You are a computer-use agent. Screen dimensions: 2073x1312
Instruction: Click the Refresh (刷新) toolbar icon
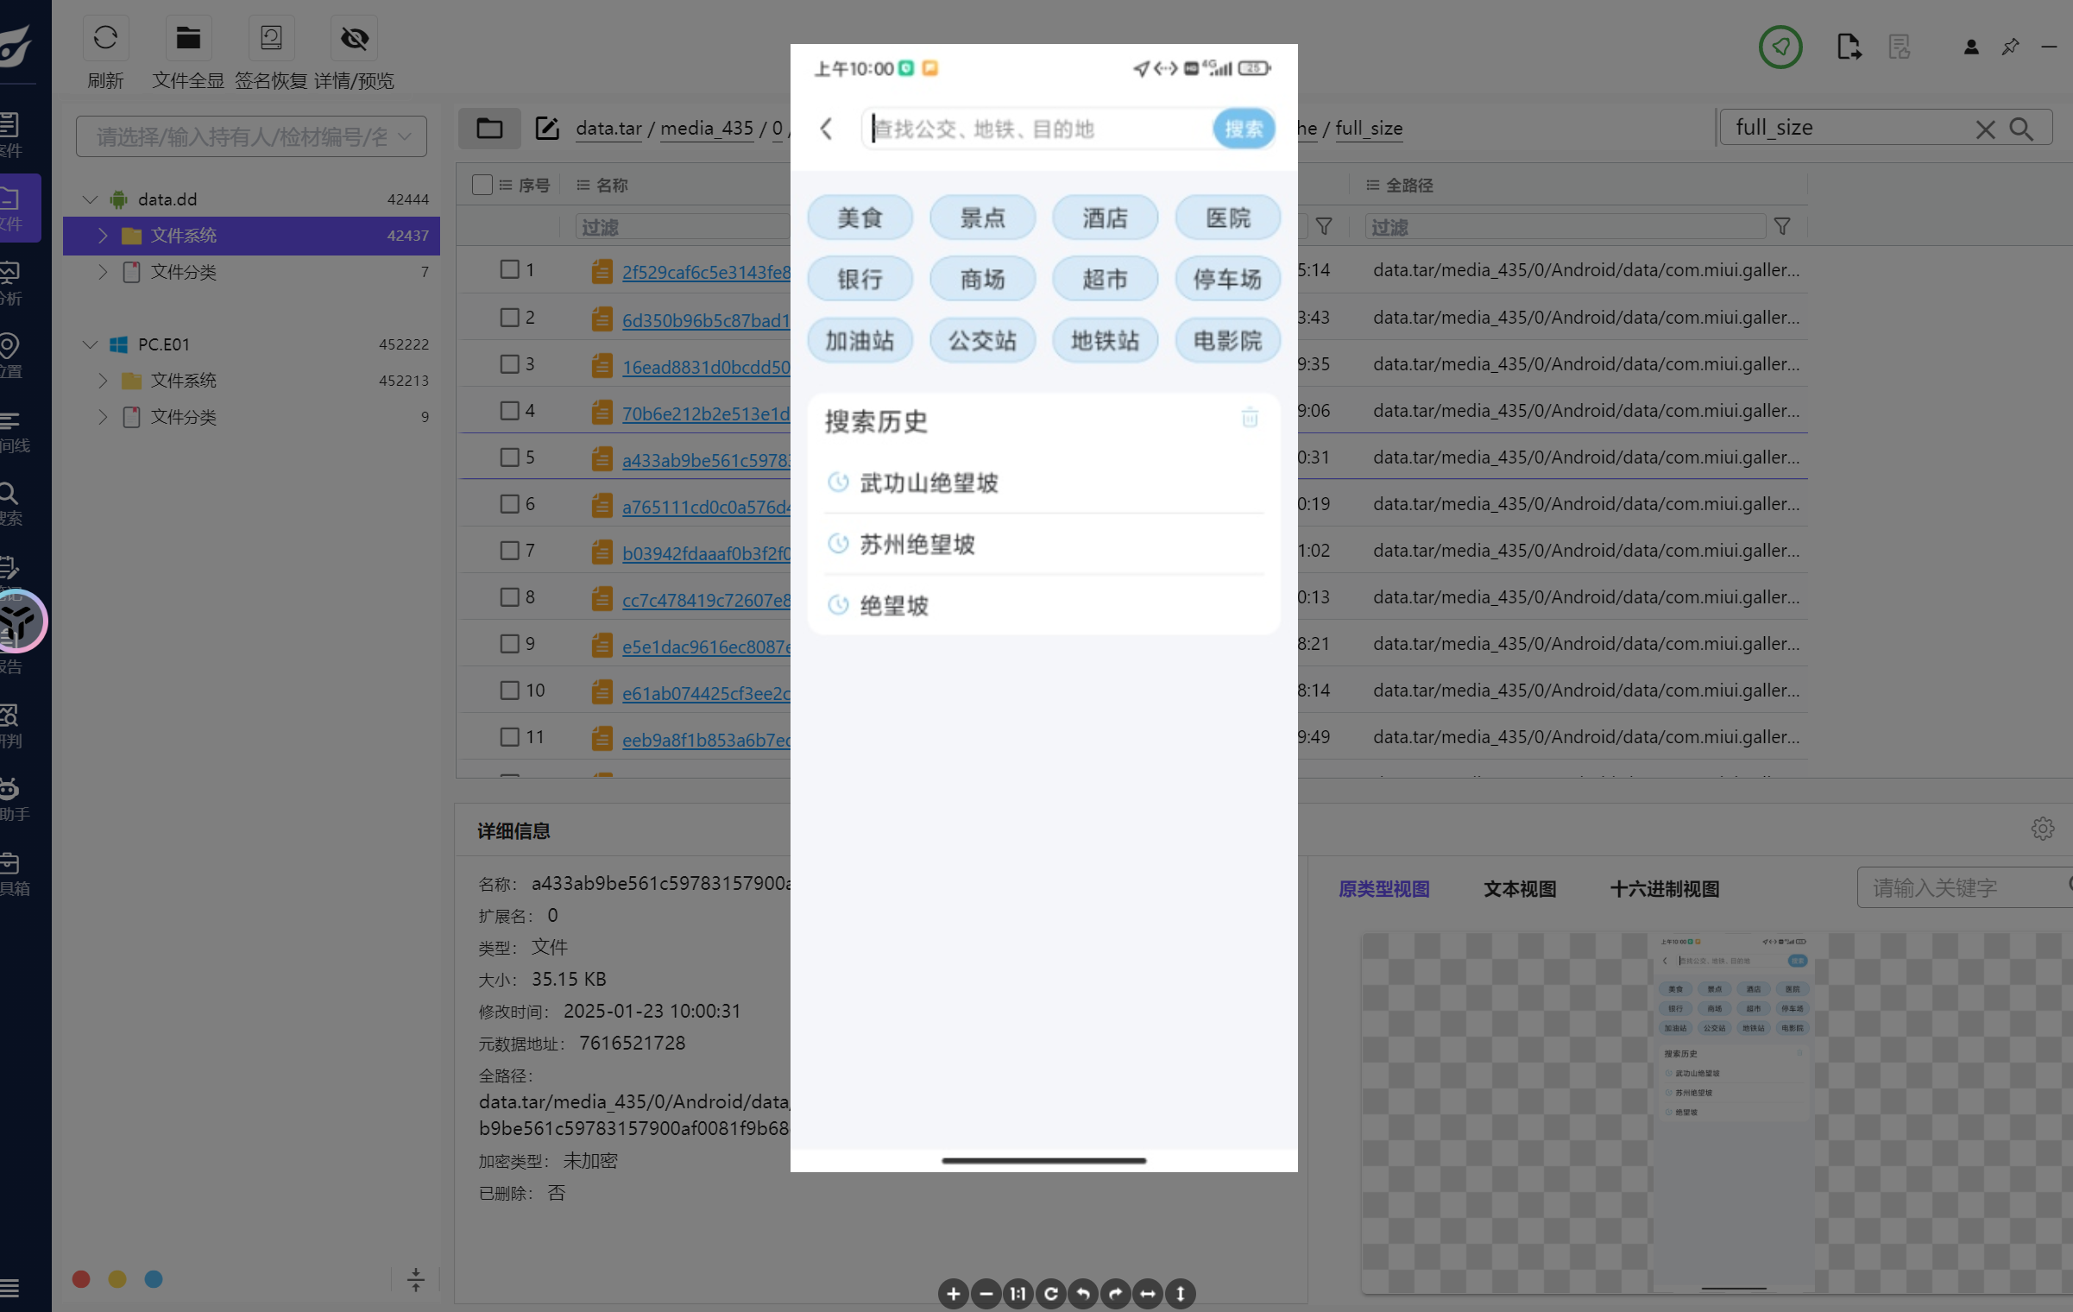(x=105, y=39)
